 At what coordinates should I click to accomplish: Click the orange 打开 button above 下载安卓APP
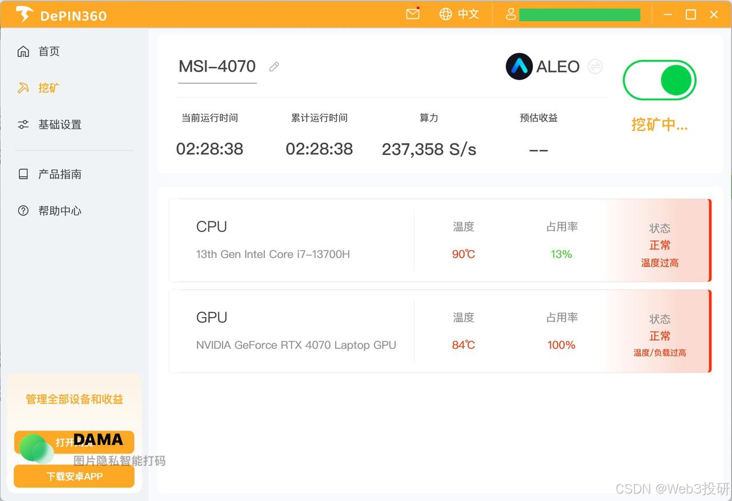(x=74, y=442)
